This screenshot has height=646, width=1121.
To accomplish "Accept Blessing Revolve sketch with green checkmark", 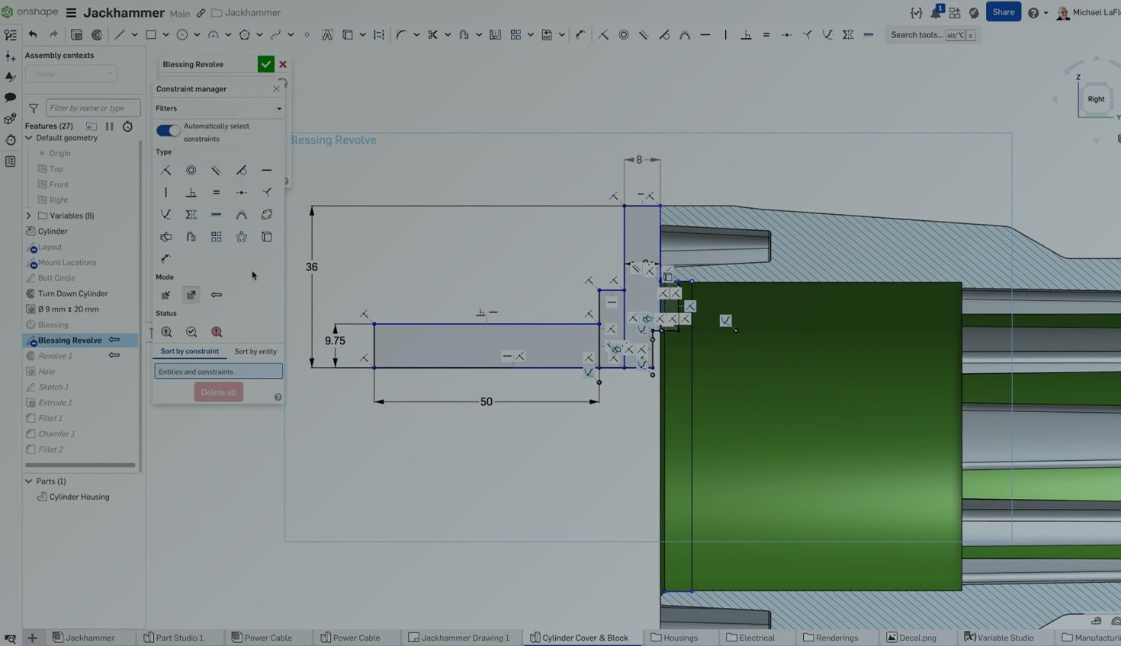I will click(x=265, y=65).
